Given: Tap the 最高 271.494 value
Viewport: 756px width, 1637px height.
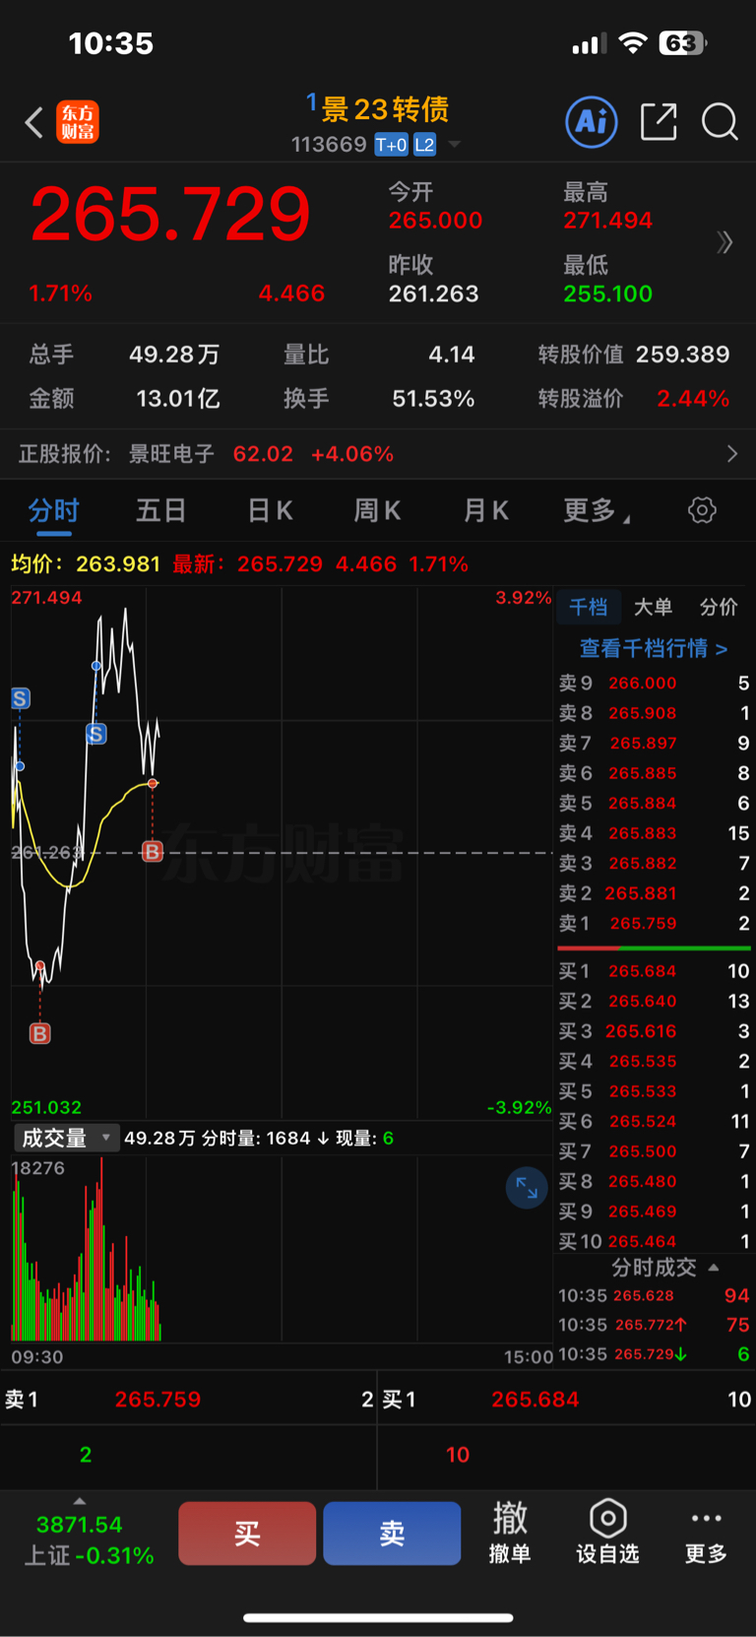Looking at the screenshot, I should pos(607,221).
